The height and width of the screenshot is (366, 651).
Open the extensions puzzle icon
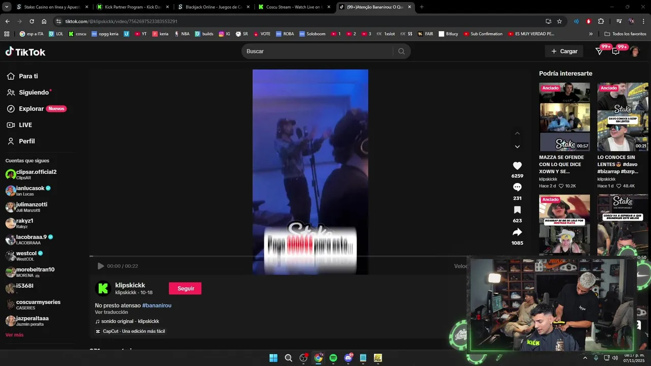point(601,21)
